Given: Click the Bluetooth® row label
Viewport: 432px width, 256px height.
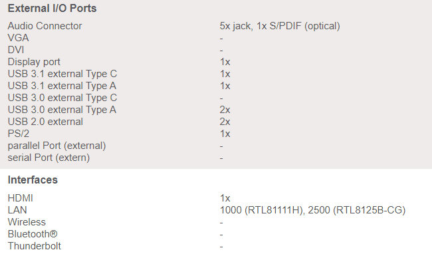Looking at the screenshot, I should 33,234.
